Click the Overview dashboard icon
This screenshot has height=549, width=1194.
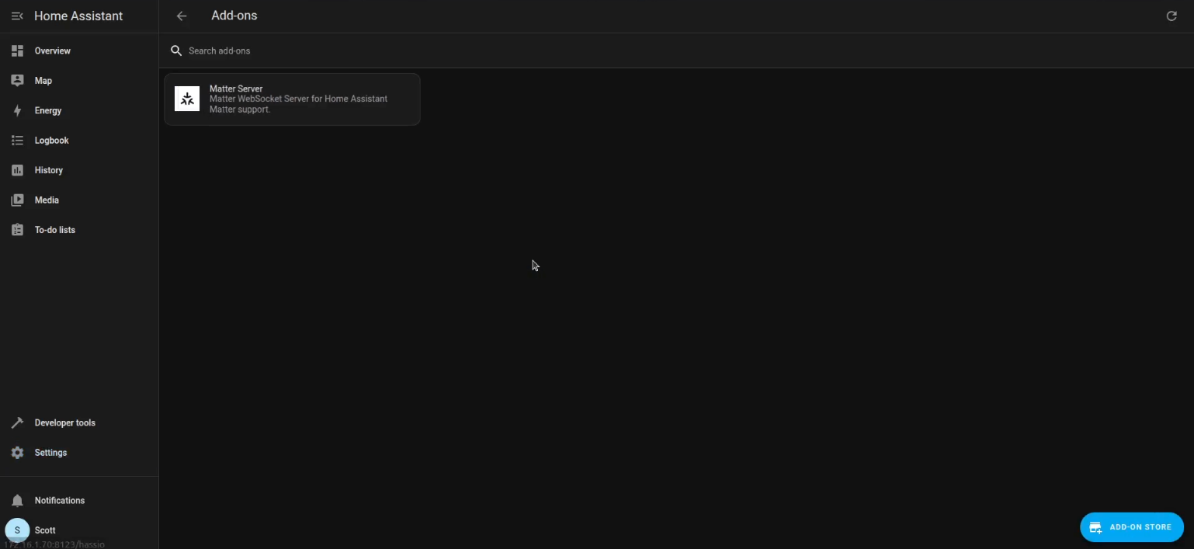17,50
